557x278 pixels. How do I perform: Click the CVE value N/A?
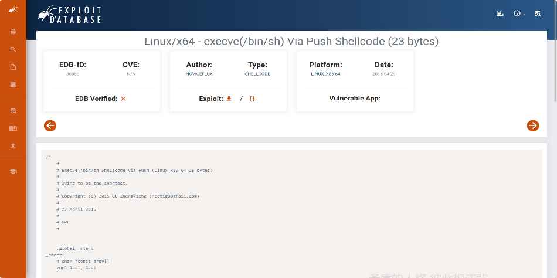point(131,74)
